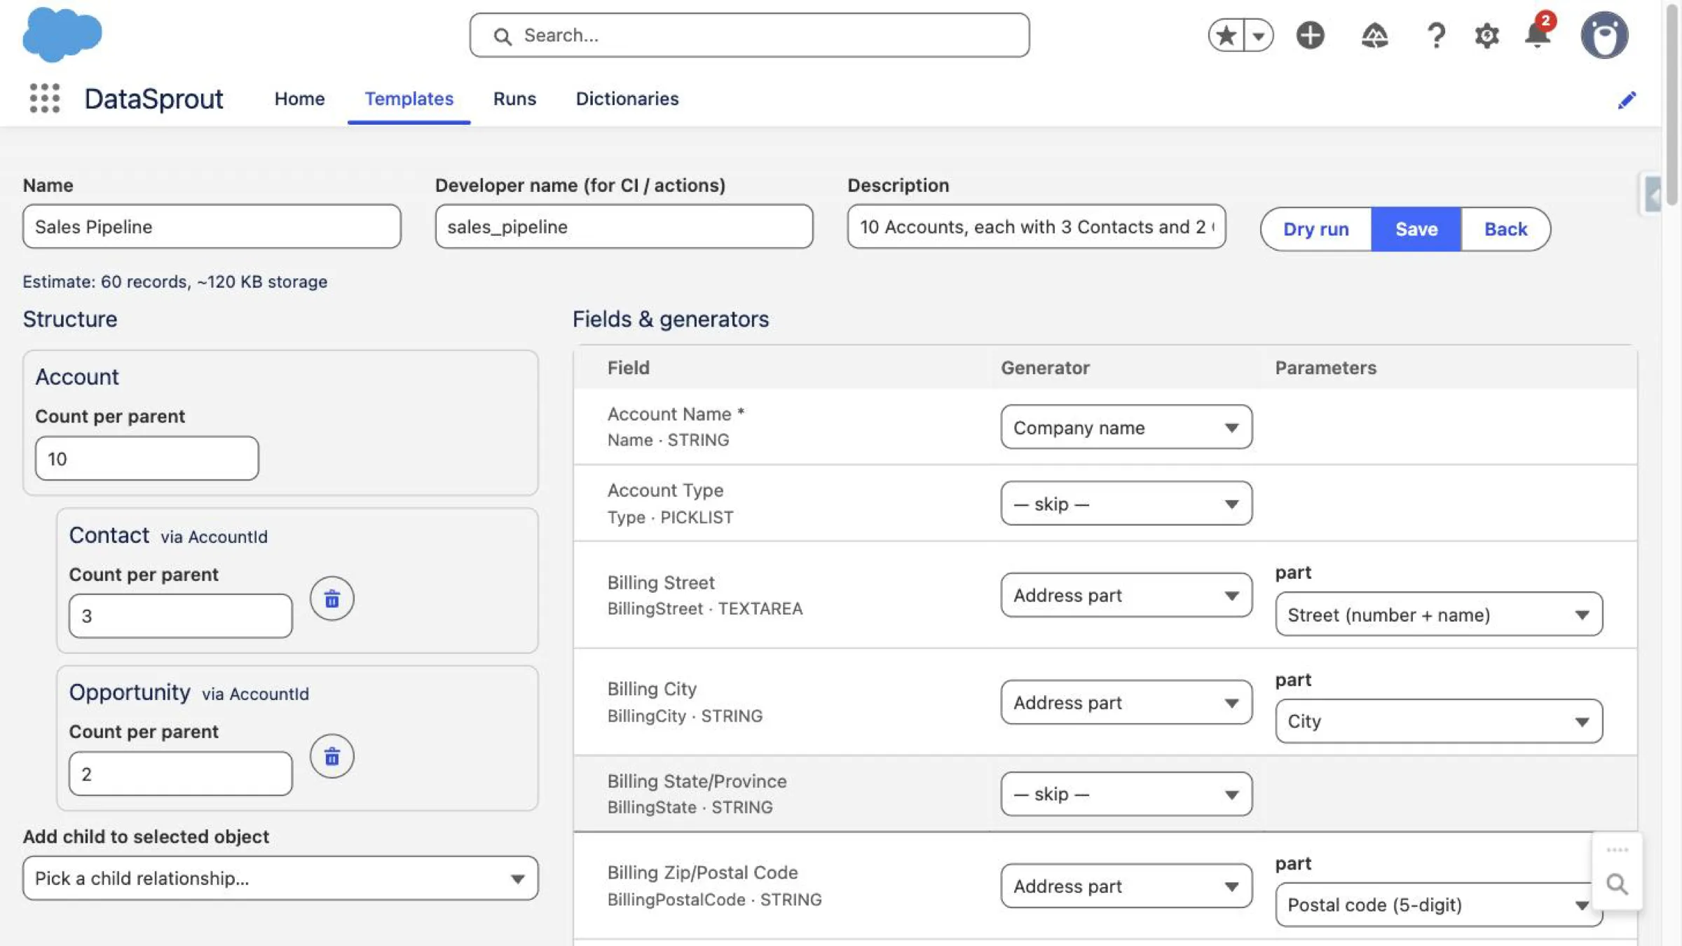The height and width of the screenshot is (946, 1682).
Task: Open Account Type generator dropdown
Action: pos(1126,503)
